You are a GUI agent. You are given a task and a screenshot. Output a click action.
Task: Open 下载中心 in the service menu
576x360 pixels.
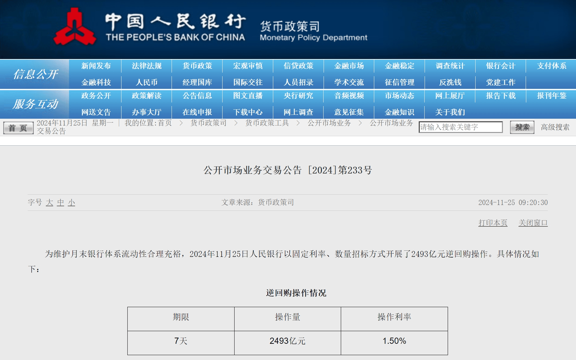point(248,112)
